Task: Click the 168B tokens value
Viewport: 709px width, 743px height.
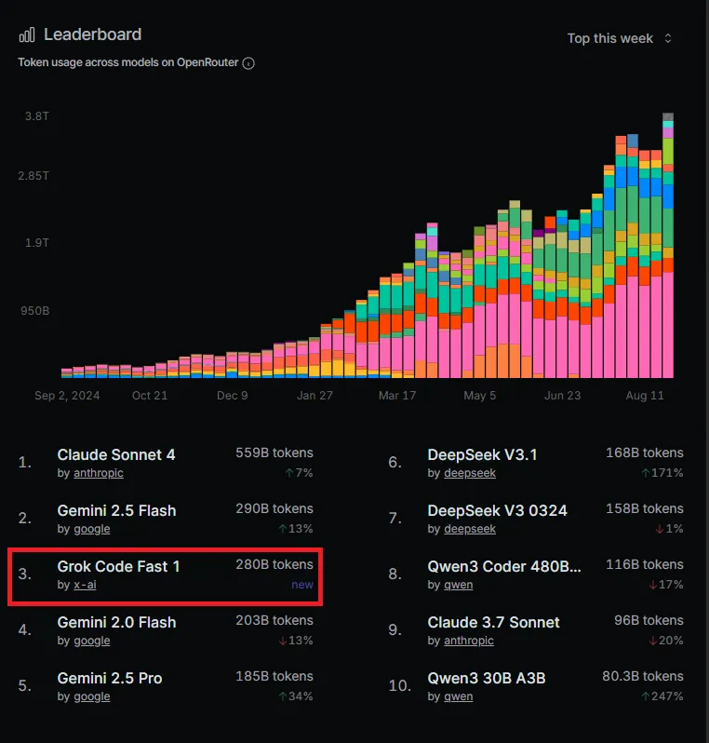Action: pyautogui.click(x=645, y=453)
